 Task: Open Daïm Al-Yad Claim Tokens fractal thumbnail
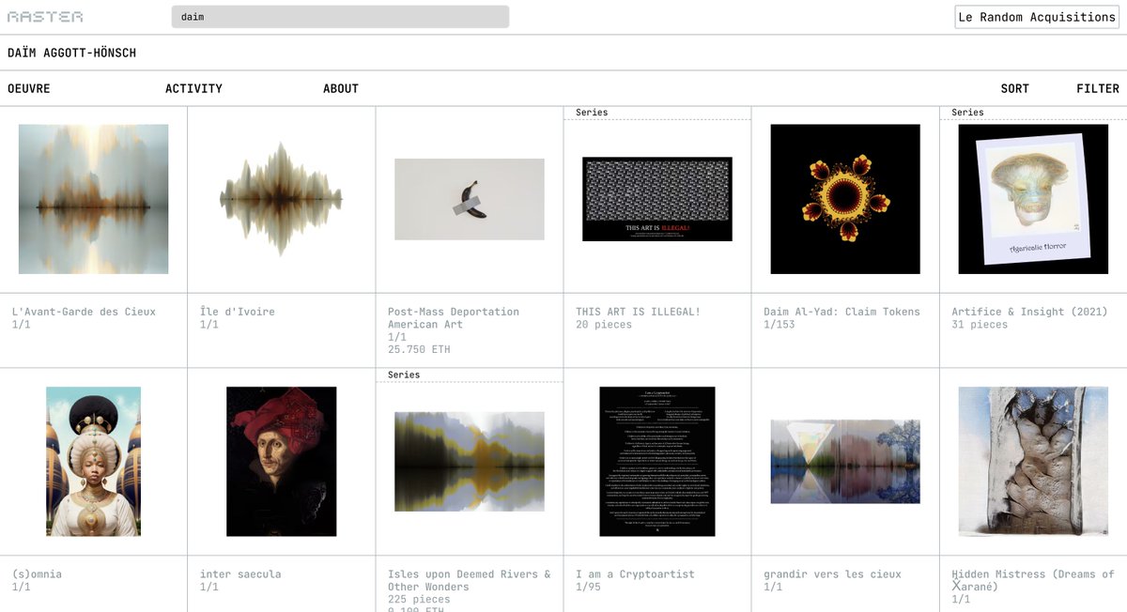click(845, 199)
